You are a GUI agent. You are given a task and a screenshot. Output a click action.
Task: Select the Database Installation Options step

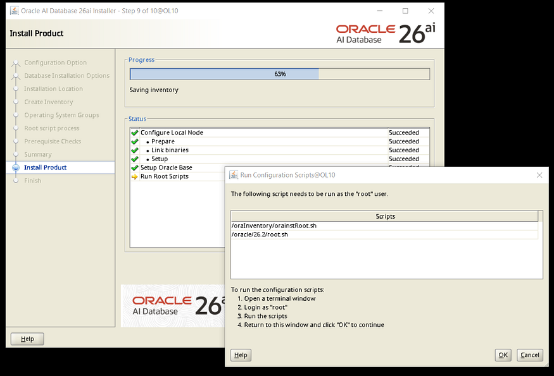(66, 75)
